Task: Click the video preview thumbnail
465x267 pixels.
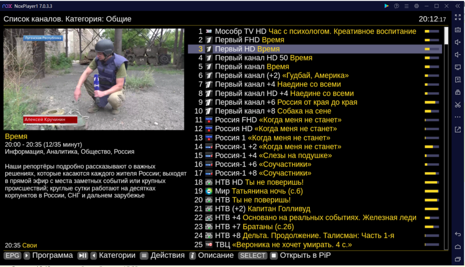Action: pyautogui.click(x=94, y=79)
